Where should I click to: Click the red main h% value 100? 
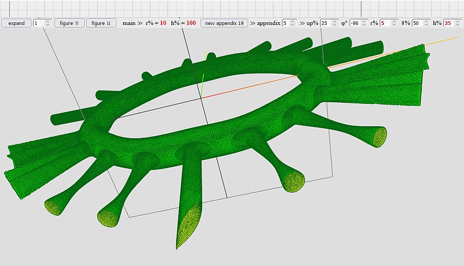191,23
